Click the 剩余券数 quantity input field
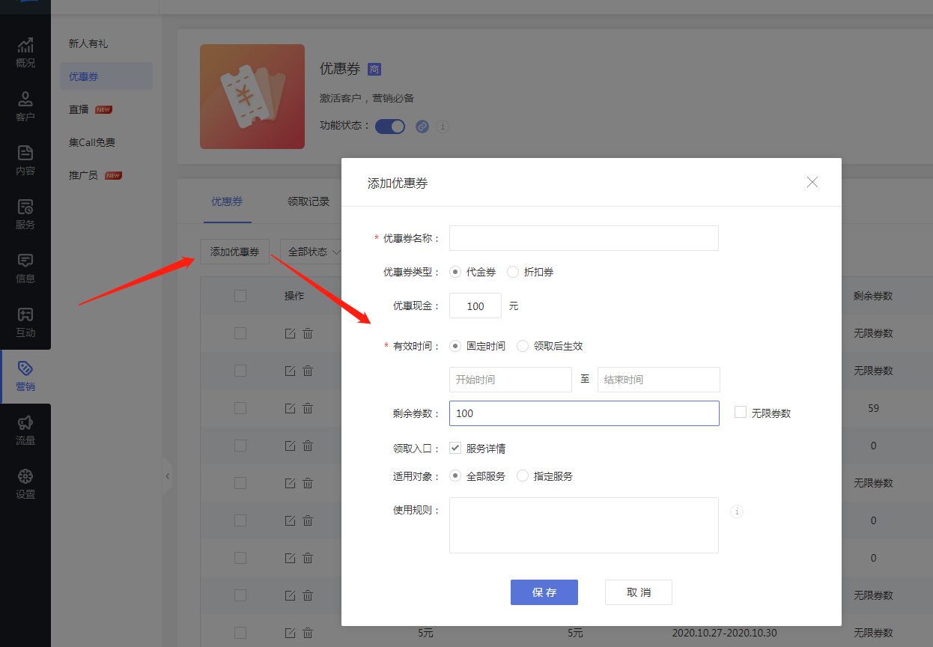The height and width of the screenshot is (647, 933). 584,413
